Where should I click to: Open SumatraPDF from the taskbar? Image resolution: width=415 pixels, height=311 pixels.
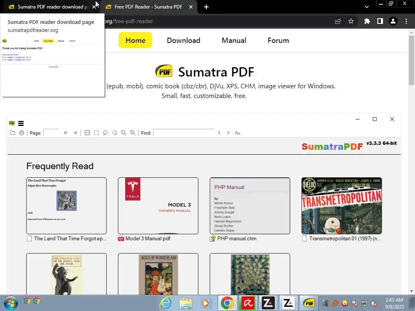[309, 303]
